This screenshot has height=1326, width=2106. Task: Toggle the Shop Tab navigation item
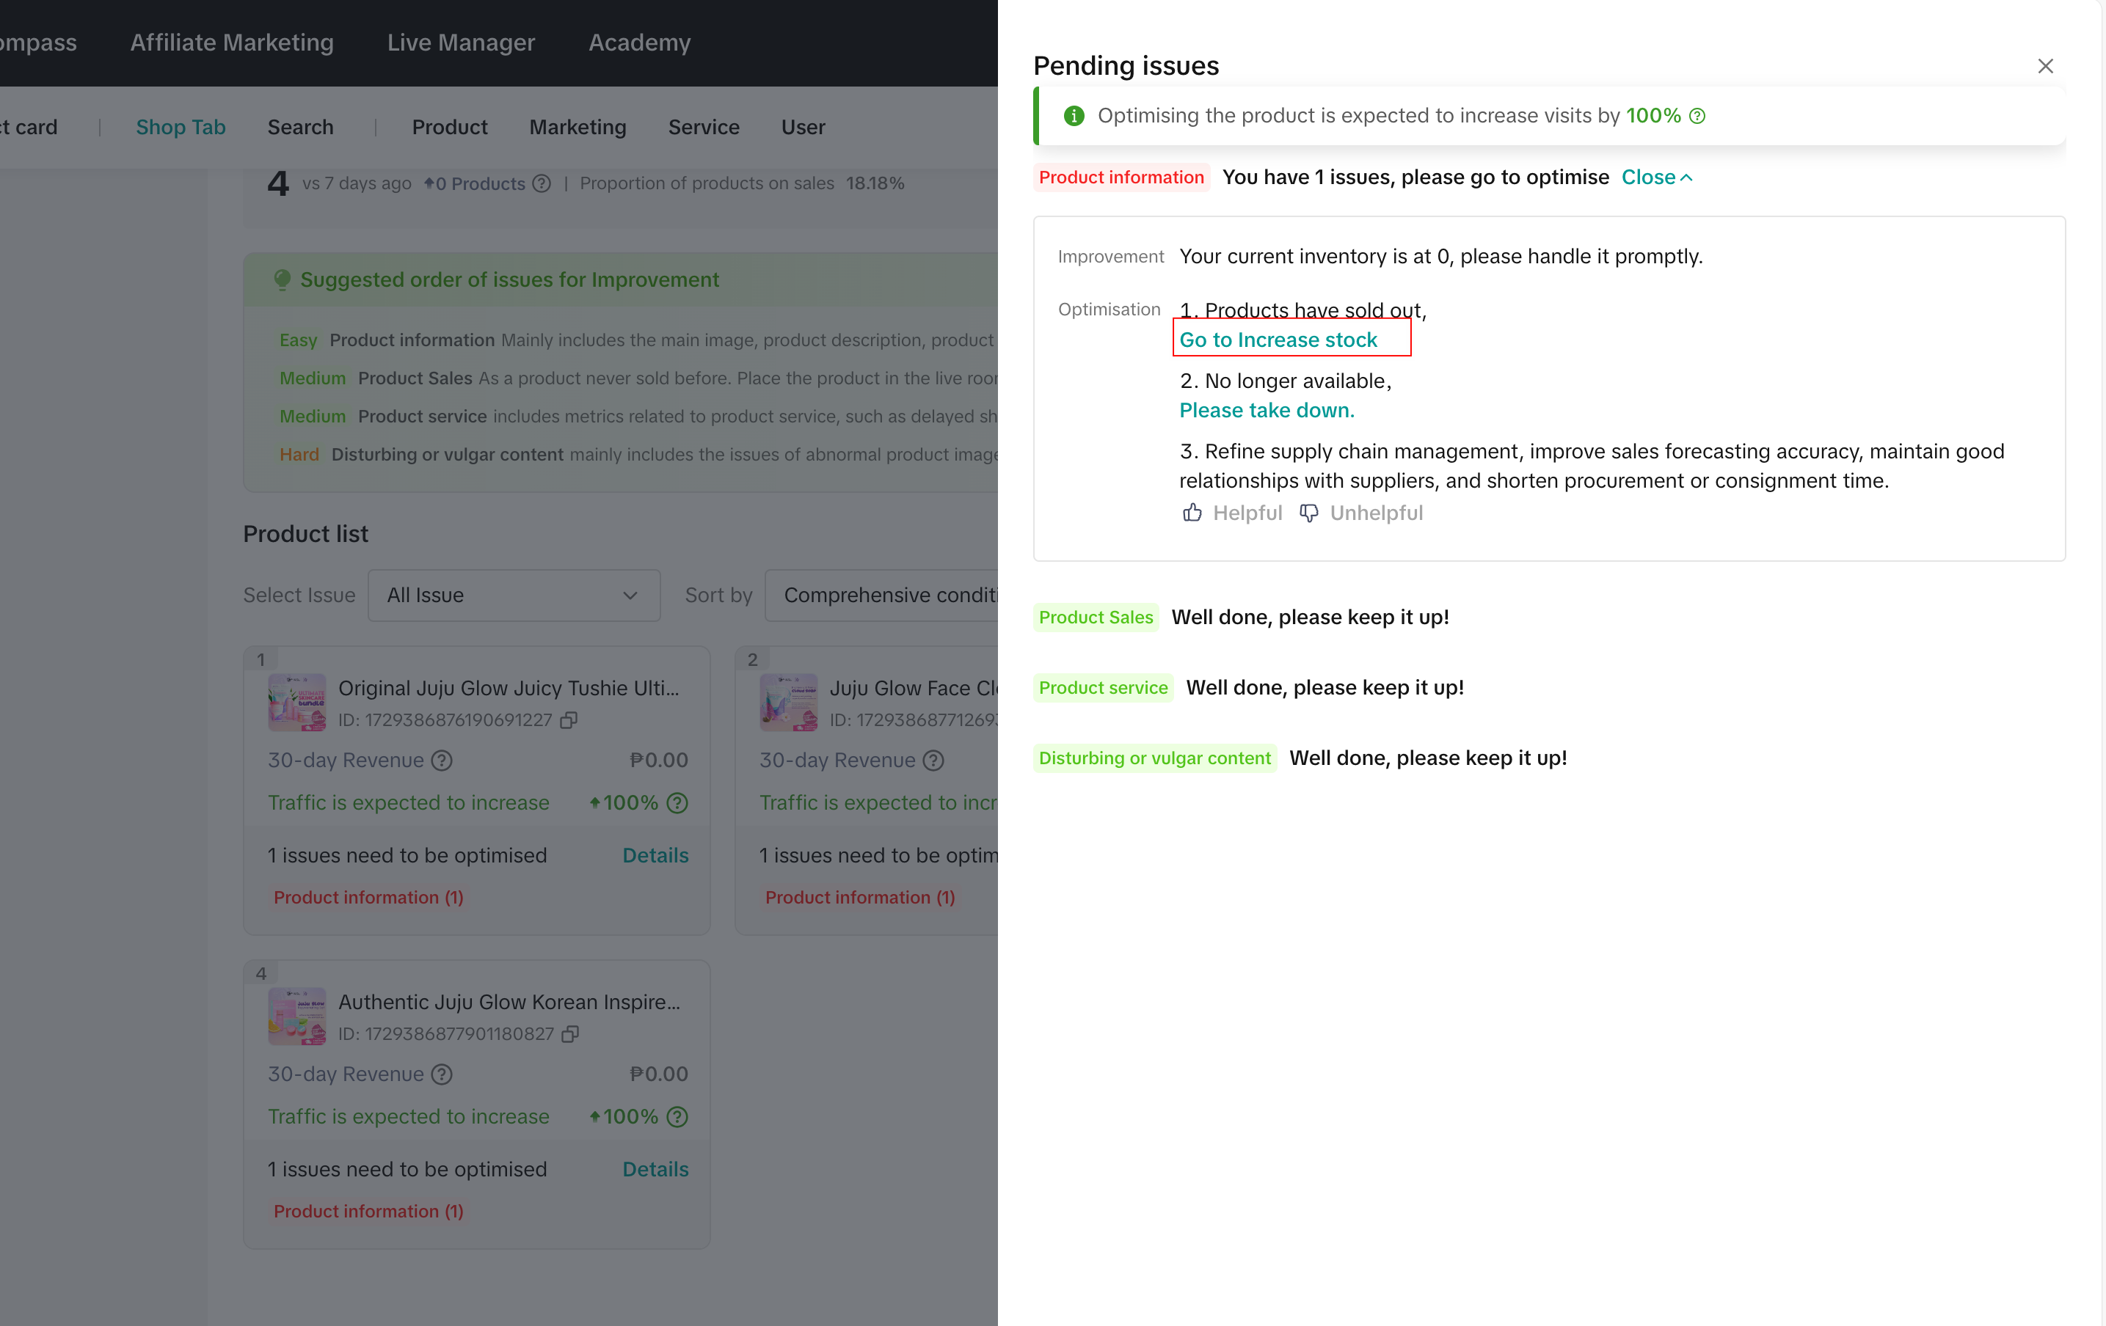pos(181,127)
